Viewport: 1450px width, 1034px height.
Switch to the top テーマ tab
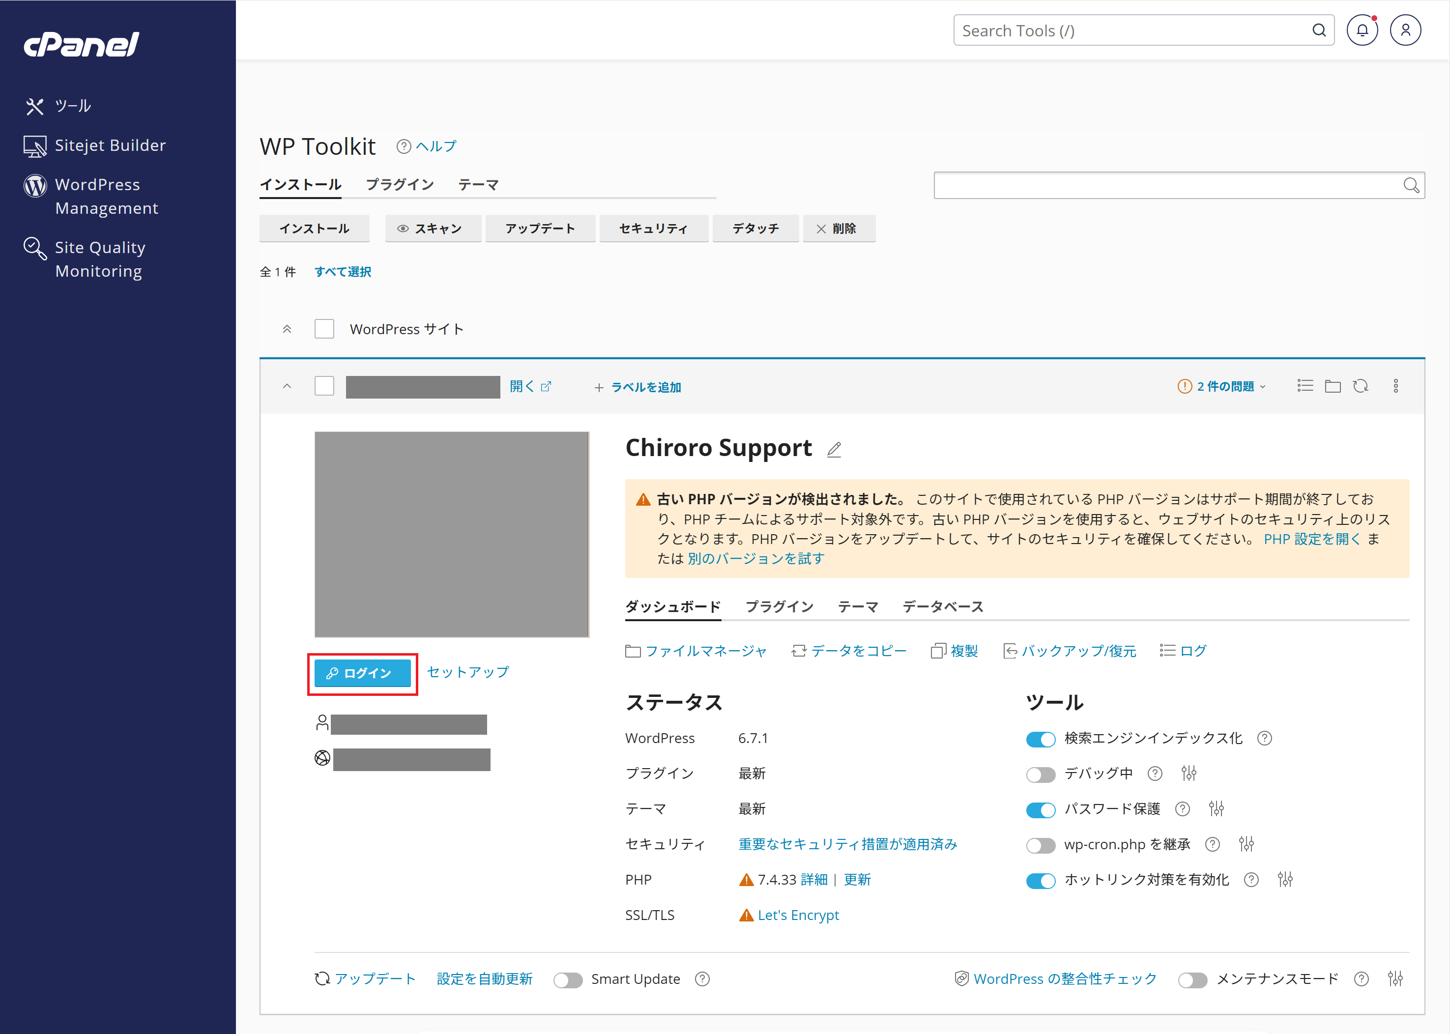click(478, 184)
